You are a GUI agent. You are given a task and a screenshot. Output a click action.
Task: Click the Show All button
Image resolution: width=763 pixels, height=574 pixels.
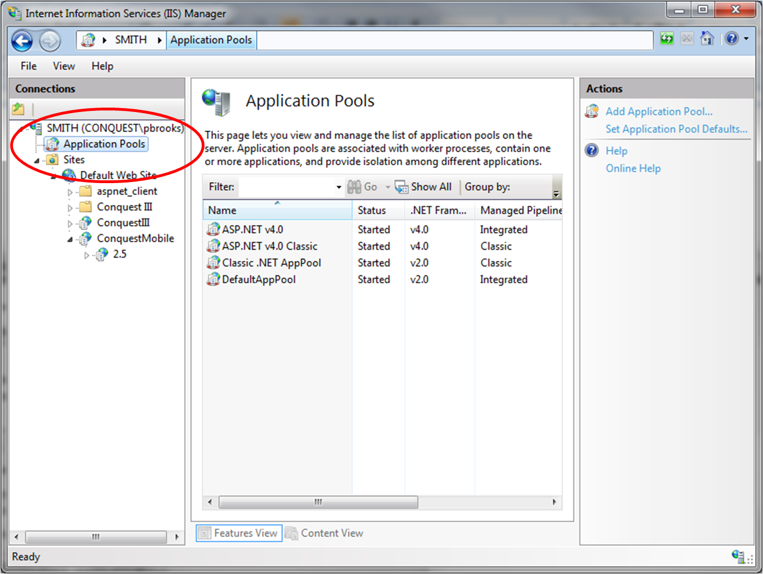pyautogui.click(x=423, y=187)
